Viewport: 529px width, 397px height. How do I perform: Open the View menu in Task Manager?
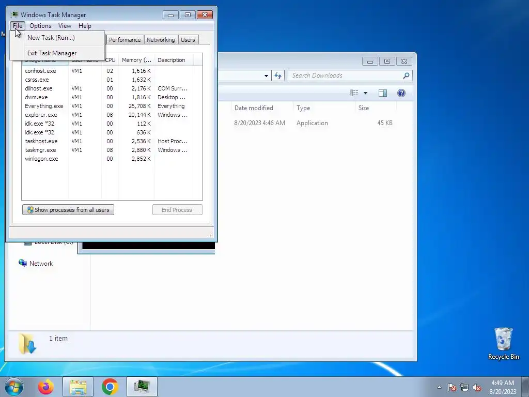tap(65, 26)
